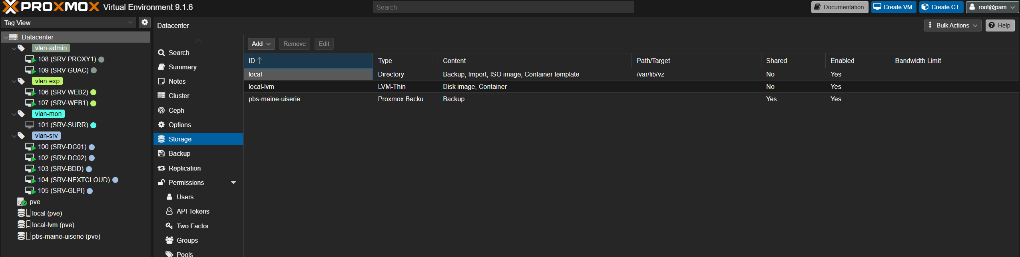The height and width of the screenshot is (257, 1020).
Task: Click the Edit storage button
Action: [x=324, y=44]
